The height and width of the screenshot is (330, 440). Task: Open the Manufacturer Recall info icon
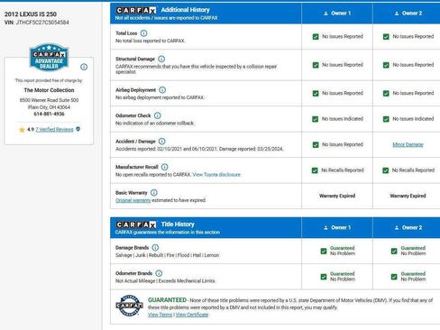(x=164, y=167)
